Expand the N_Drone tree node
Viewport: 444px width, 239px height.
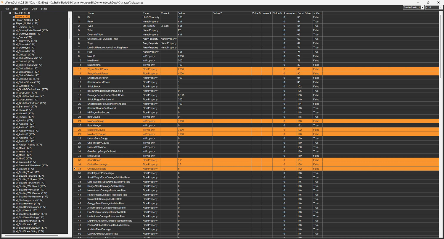[14, 38]
